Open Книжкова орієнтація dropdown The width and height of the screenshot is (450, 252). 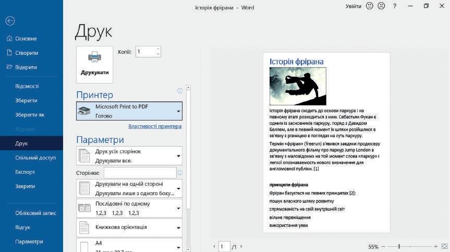point(129,227)
